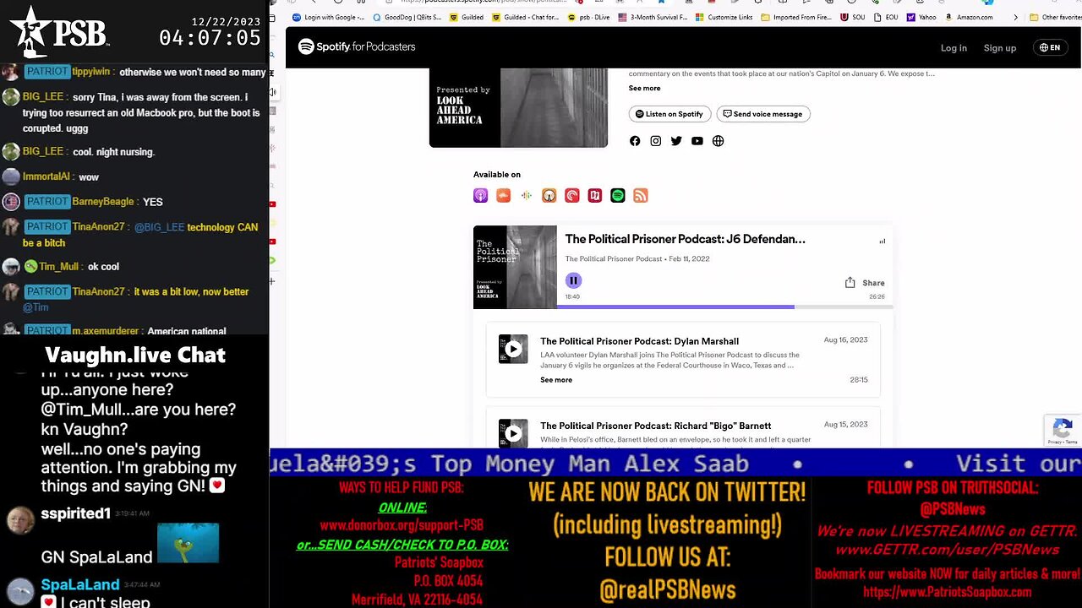The image size is (1082, 608).
Task: Open the Imported From Firefox bookmarks folder
Action: point(795,17)
